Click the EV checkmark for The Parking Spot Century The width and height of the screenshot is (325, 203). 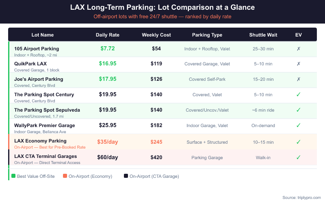pos(298,95)
